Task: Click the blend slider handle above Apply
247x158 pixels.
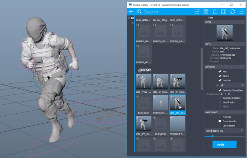Action: (212, 136)
